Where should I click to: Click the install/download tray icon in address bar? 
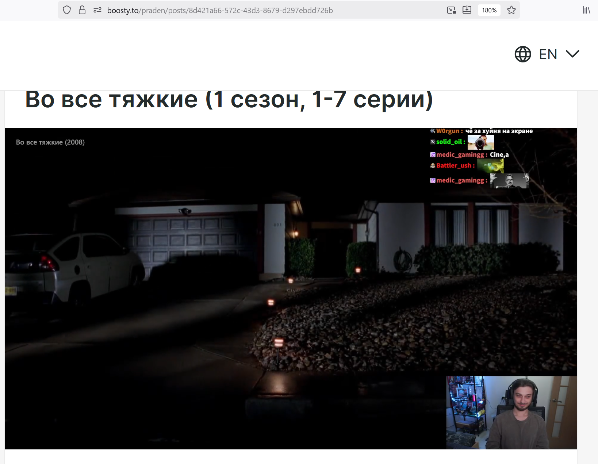467,10
